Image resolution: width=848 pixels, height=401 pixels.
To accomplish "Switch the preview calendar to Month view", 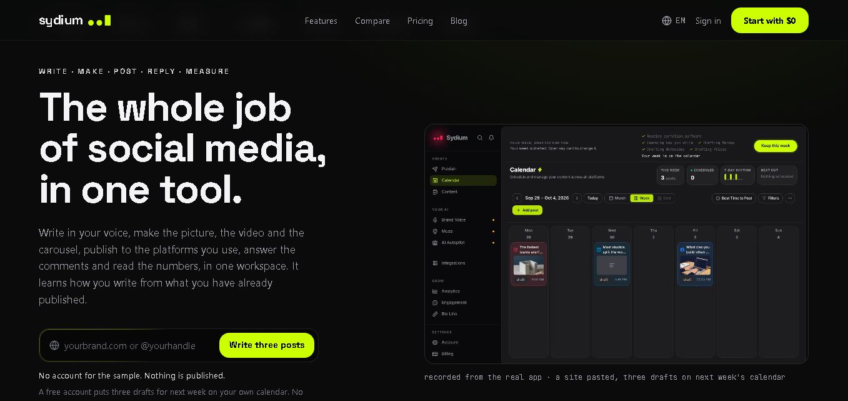I will click(x=617, y=198).
